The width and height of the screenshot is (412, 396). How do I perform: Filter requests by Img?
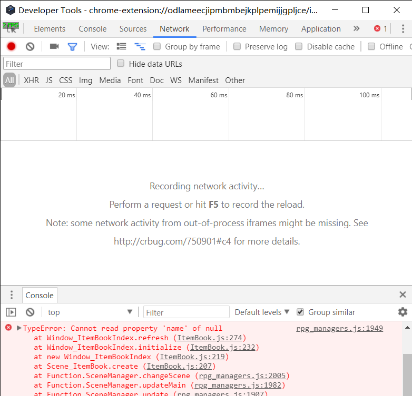click(x=86, y=80)
